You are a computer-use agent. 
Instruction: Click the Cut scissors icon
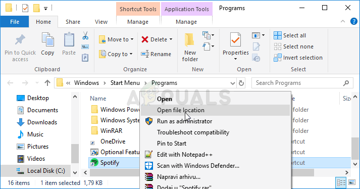coord(85,36)
